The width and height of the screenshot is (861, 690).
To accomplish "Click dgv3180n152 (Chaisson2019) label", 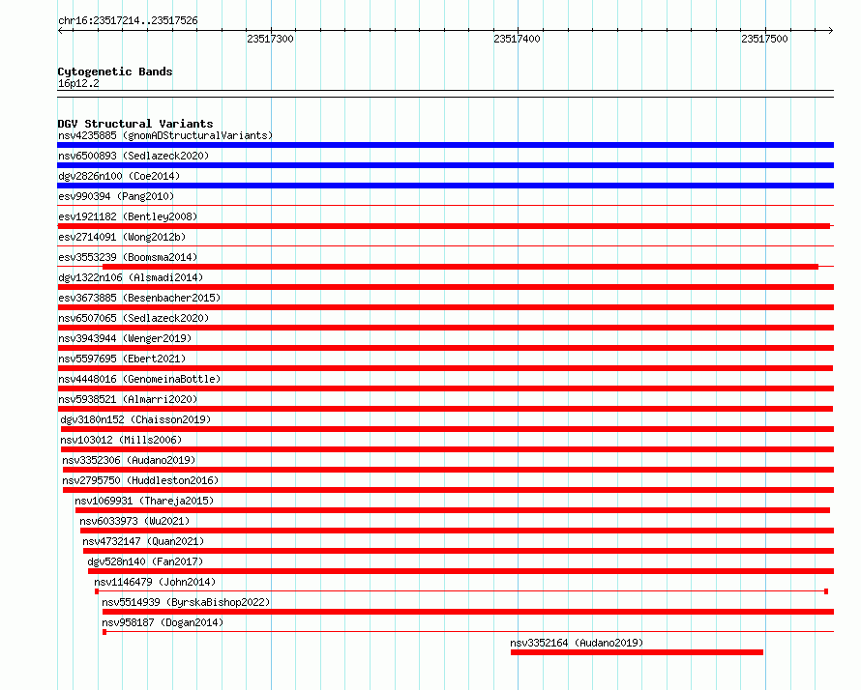I will coord(135,419).
